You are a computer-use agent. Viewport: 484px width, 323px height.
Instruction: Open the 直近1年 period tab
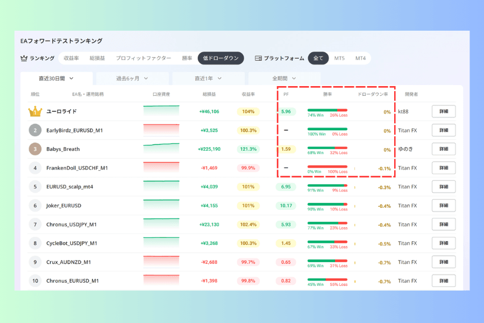click(208, 79)
